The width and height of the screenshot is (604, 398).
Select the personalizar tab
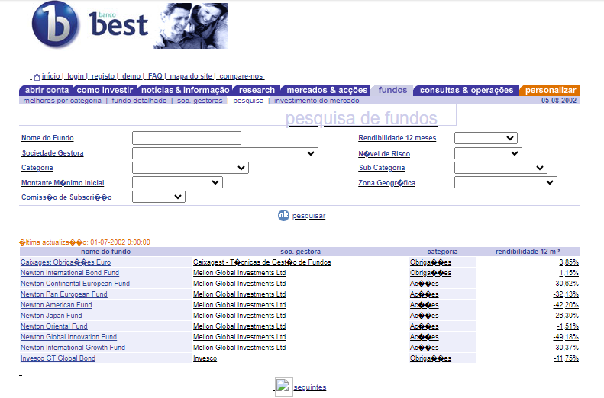[x=551, y=90]
